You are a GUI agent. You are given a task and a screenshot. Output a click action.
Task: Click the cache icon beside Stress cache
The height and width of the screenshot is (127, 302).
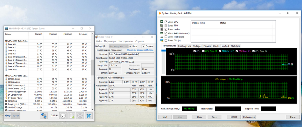point(162,29)
